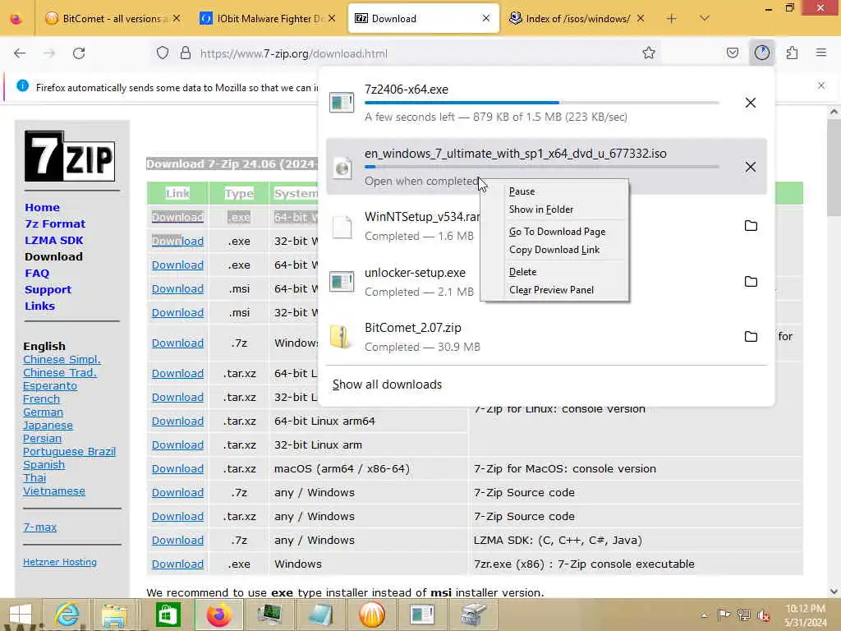The image size is (841, 631).
Task: Reload the current page
Action: 79,53
